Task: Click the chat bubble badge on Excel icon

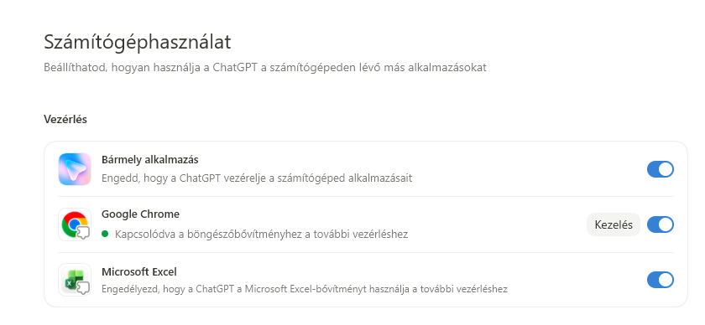Action: (x=84, y=288)
